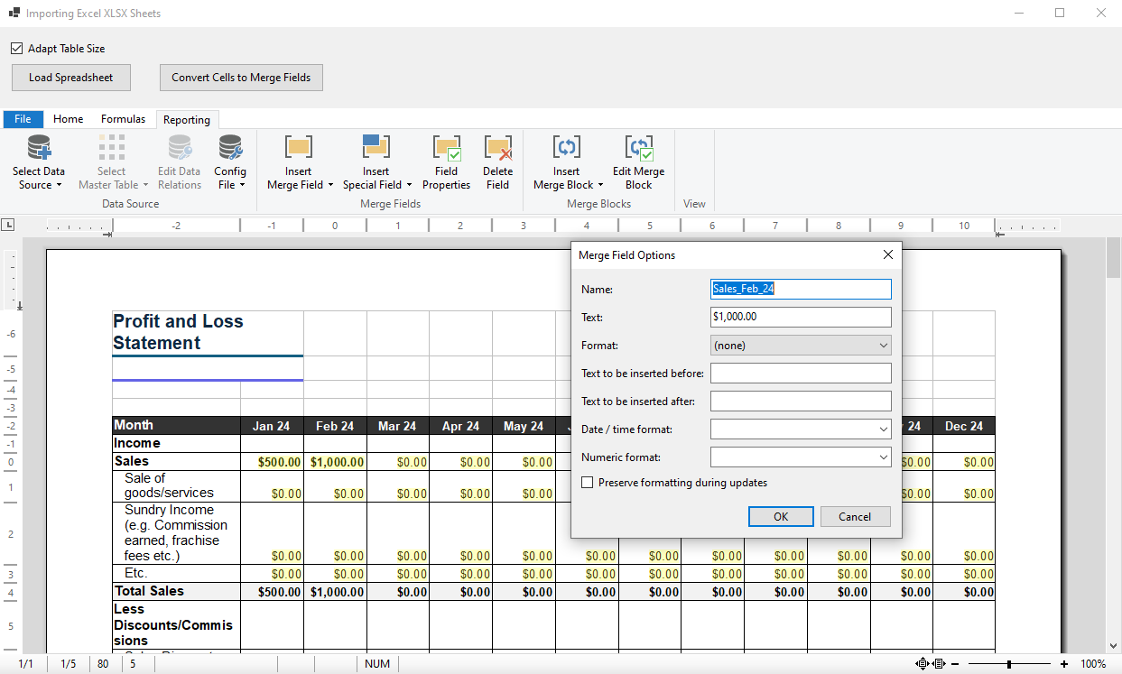Screen dimensions: 1122x674
Task: Expand the Insert Special Field arrow
Action: point(409,186)
